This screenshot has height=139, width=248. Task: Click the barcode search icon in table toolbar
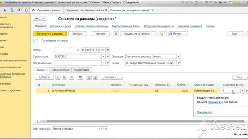pyautogui.click(x=80, y=77)
